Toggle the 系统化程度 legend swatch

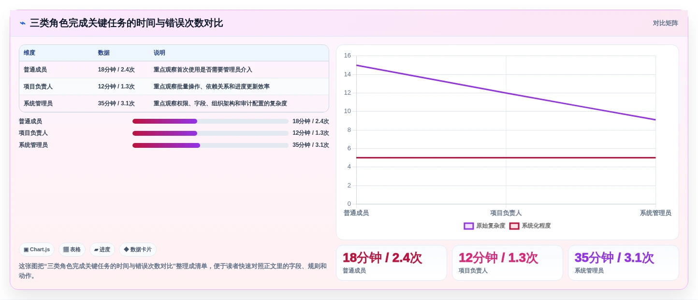pos(514,226)
